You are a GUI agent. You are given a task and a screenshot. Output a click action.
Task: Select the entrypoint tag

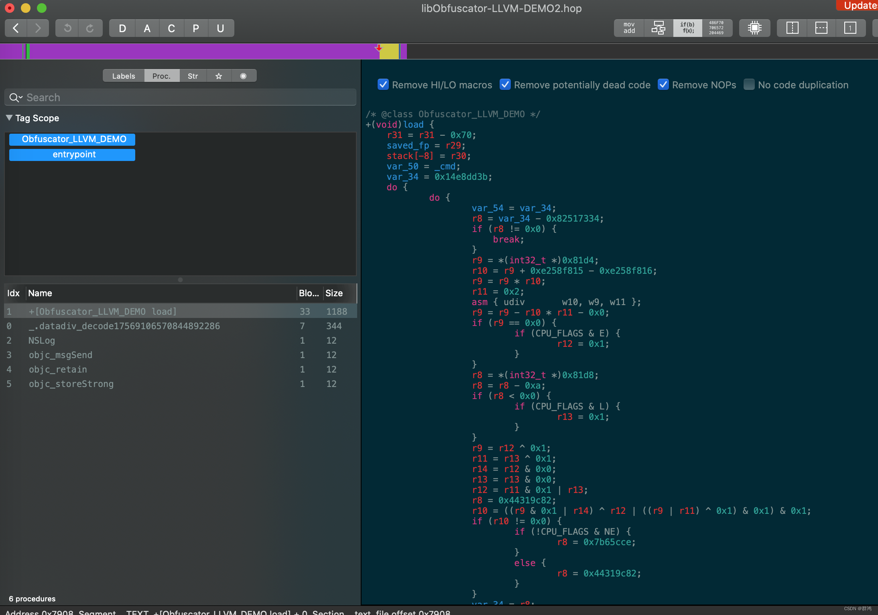pos(72,155)
